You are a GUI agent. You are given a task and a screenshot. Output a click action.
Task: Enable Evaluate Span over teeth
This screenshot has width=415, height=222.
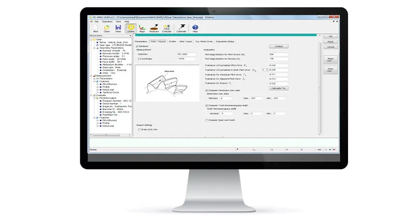pyautogui.click(x=206, y=120)
